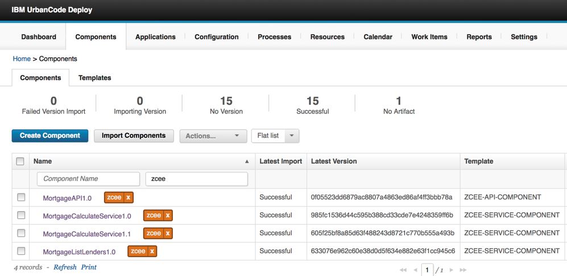Click the IBM UrbanCode Deploy title

(x=52, y=10)
